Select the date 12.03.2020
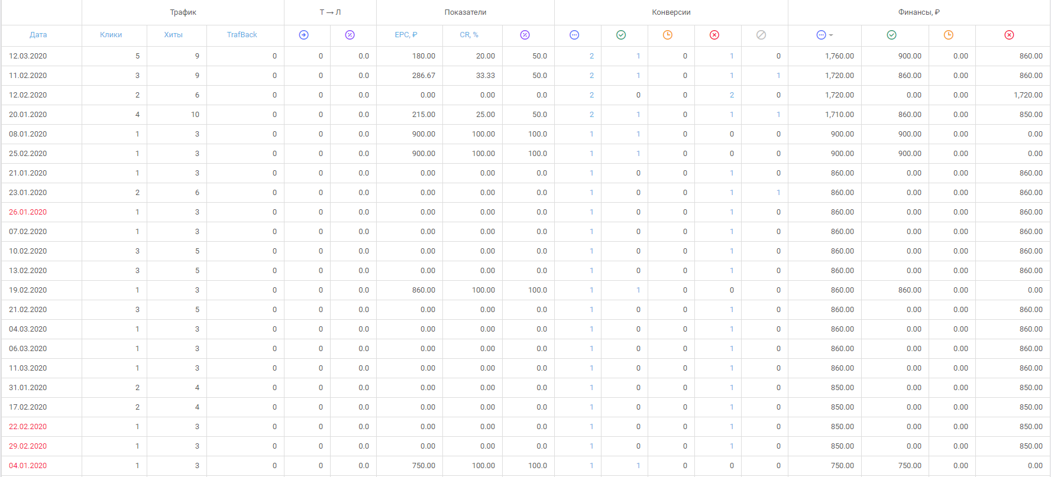Image resolution: width=1051 pixels, height=477 pixels. point(28,56)
